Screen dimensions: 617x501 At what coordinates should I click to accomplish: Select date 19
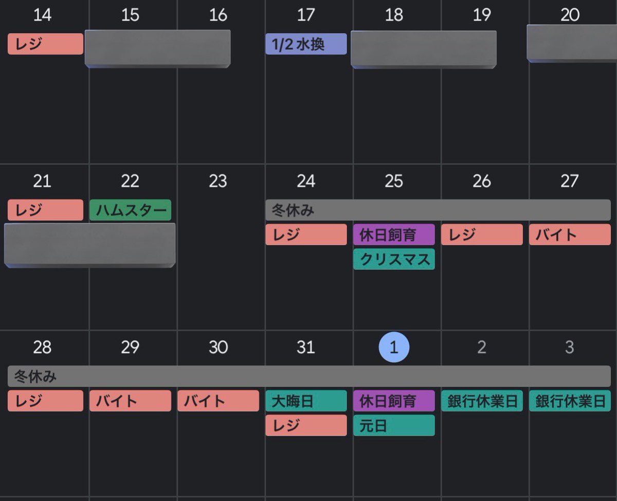pyautogui.click(x=482, y=15)
